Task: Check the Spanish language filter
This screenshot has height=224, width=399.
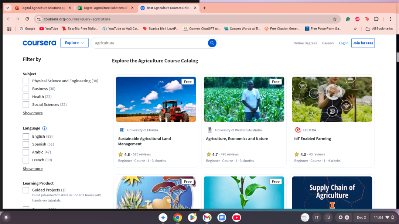Action: (x=26, y=144)
